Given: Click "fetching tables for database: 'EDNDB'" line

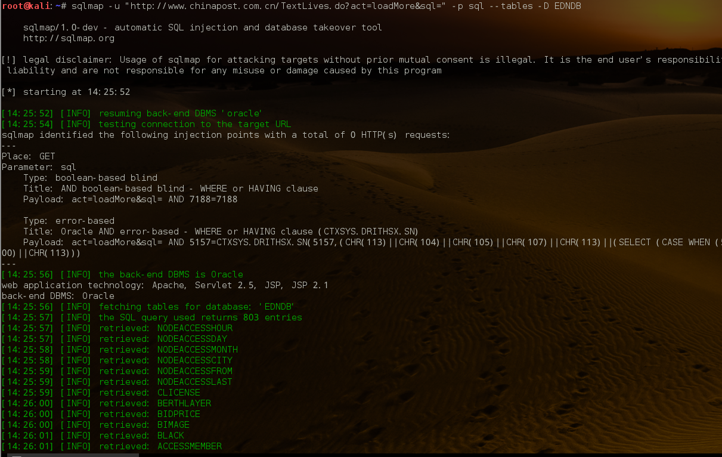Looking at the screenshot, I should [148, 307].
